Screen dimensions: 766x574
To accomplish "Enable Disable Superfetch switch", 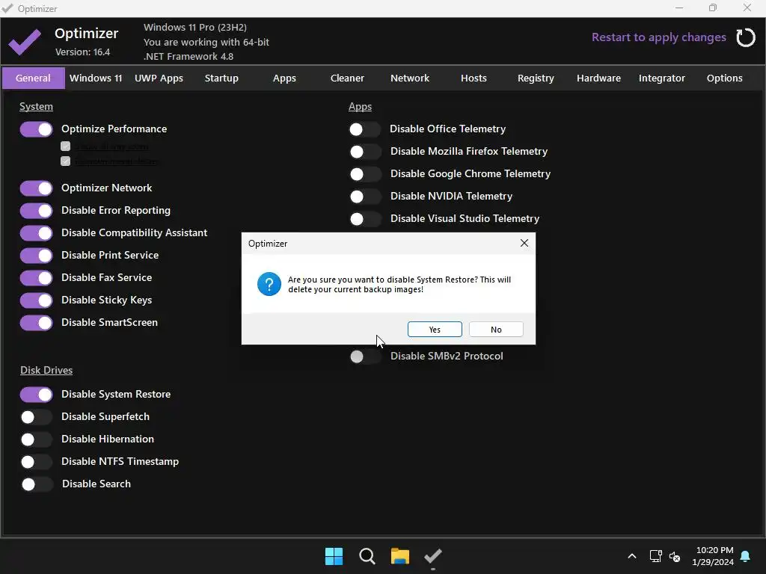I will click(36, 417).
